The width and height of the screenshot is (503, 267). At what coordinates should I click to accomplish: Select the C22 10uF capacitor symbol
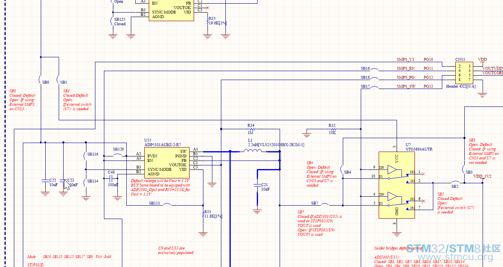point(45,180)
